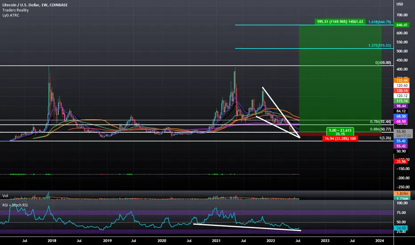Click the pink 68.50 price tag
Image resolution: width=415 pixels, height=245 pixels.
(x=402, y=121)
